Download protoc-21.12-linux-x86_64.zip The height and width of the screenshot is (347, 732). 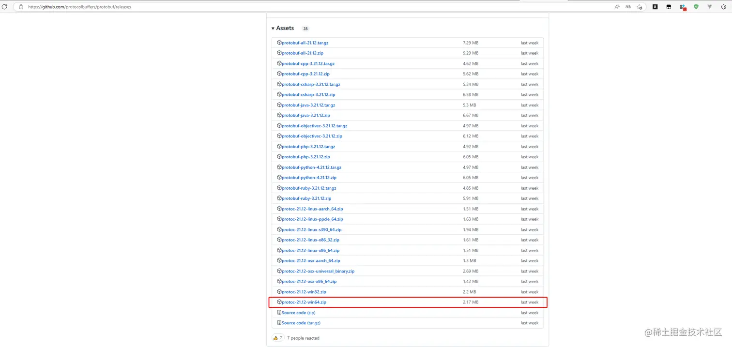coord(310,251)
